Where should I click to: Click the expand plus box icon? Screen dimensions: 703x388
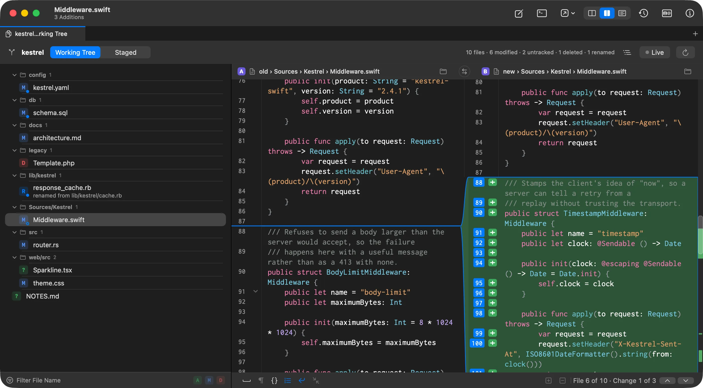(x=549, y=381)
